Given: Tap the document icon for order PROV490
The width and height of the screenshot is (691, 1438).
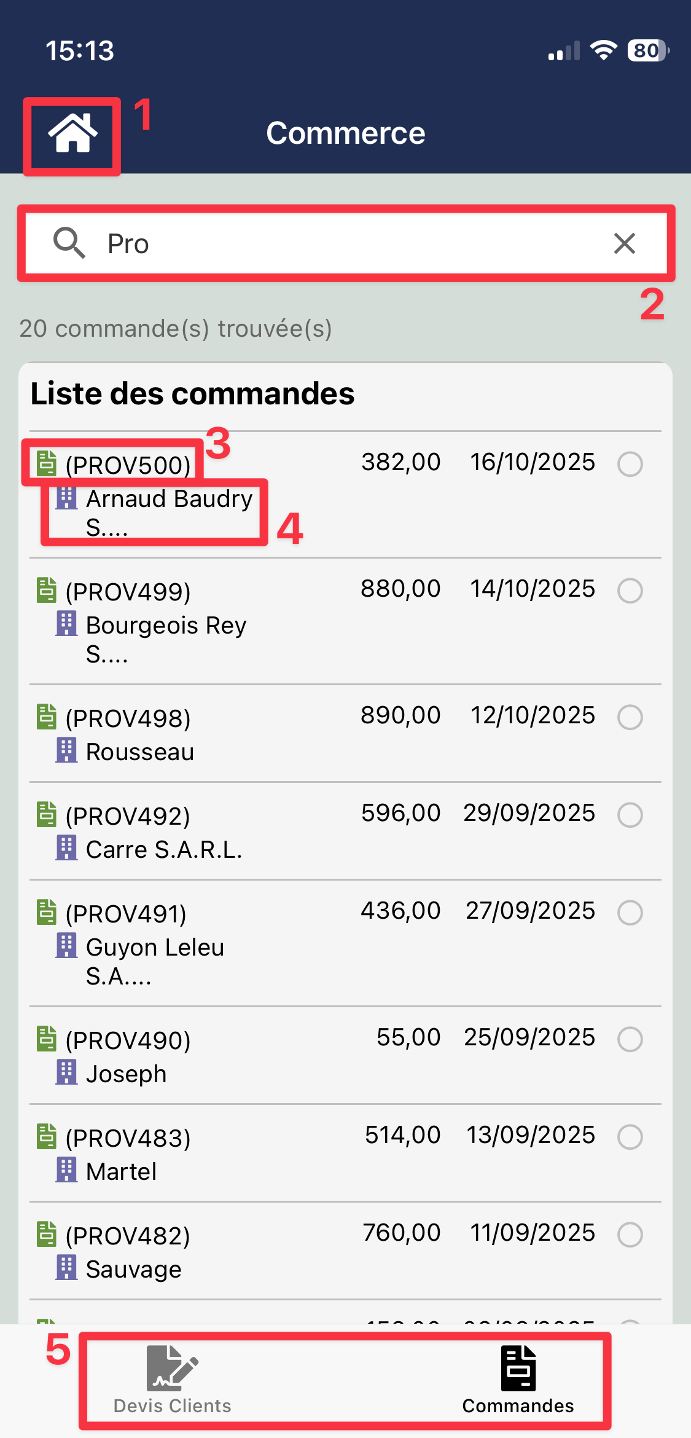Looking at the screenshot, I should click(x=47, y=1039).
